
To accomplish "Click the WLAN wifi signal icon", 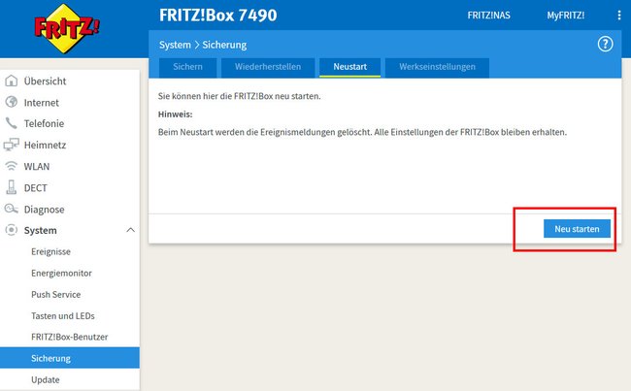I will (12, 166).
